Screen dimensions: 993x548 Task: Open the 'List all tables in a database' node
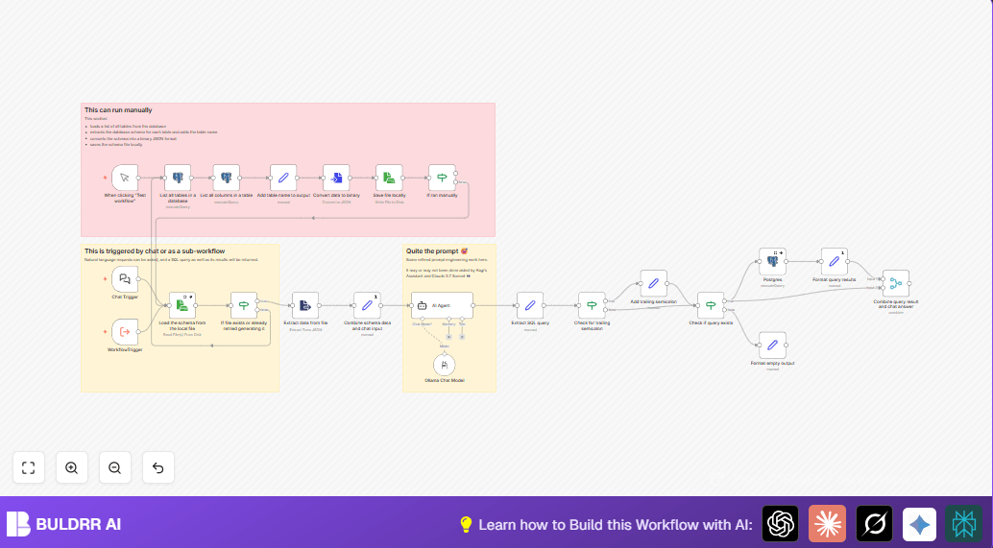pyautogui.click(x=178, y=178)
